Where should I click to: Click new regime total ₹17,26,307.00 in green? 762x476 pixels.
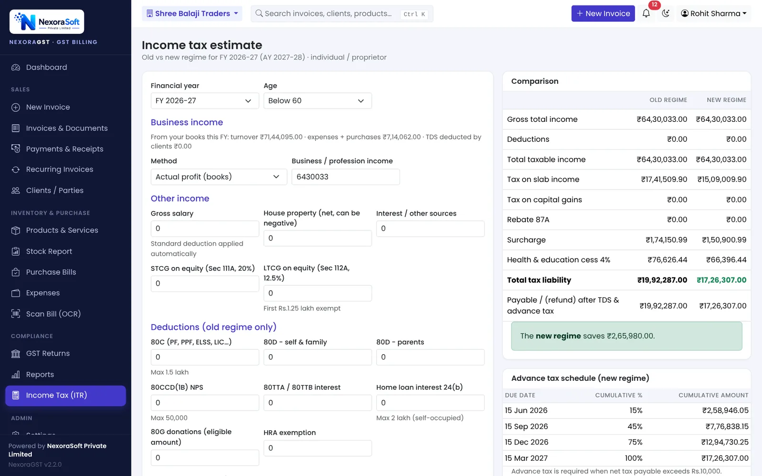(x=722, y=280)
